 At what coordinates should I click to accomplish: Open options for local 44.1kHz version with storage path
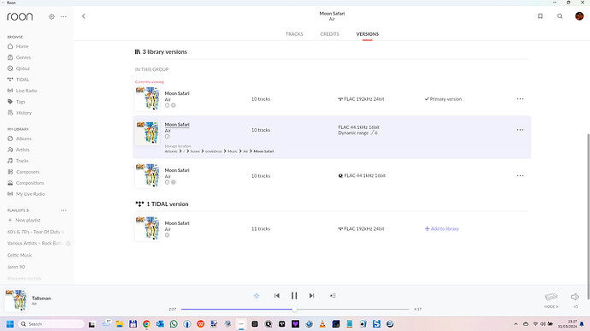[x=520, y=130]
